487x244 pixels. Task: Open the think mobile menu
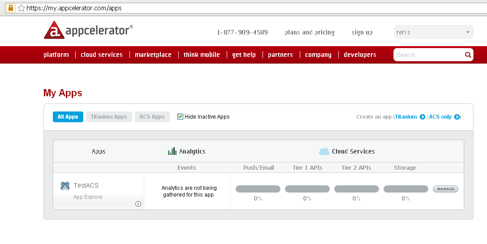(202, 55)
